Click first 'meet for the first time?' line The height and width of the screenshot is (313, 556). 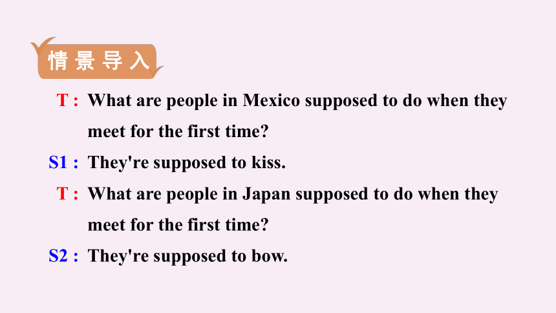pyautogui.click(x=178, y=132)
